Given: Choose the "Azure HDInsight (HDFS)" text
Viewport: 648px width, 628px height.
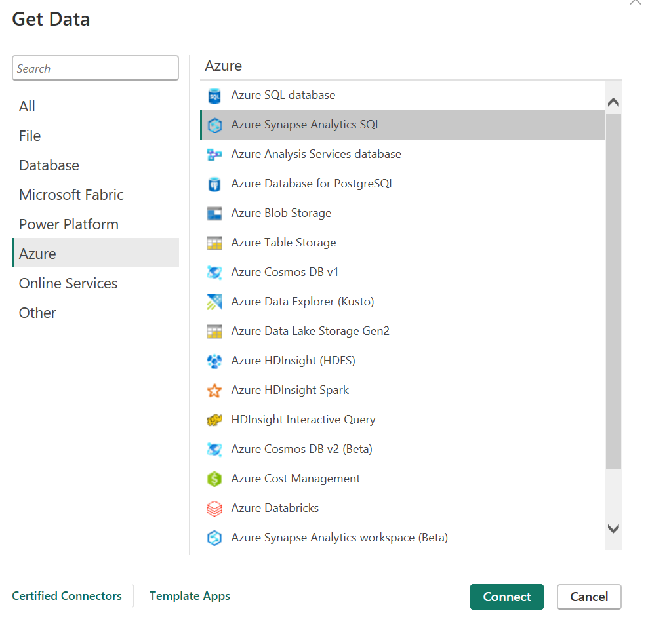Looking at the screenshot, I should (x=293, y=361).
